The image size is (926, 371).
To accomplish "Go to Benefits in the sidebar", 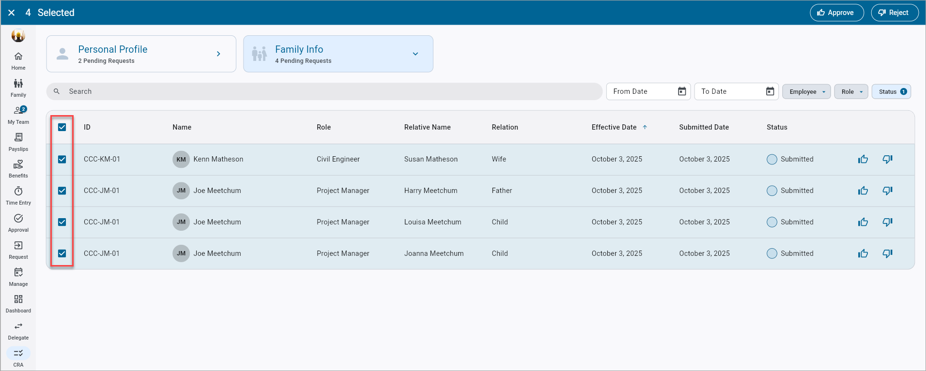I will [18, 168].
